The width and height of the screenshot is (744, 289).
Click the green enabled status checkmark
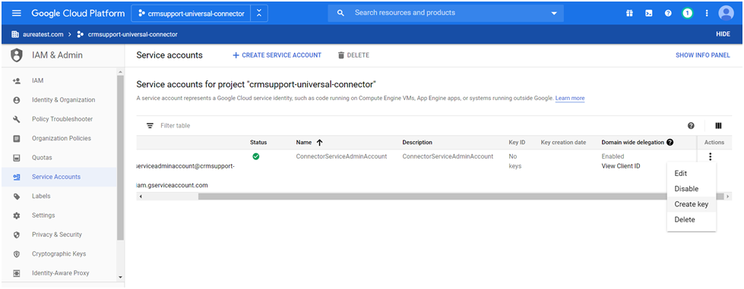256,156
